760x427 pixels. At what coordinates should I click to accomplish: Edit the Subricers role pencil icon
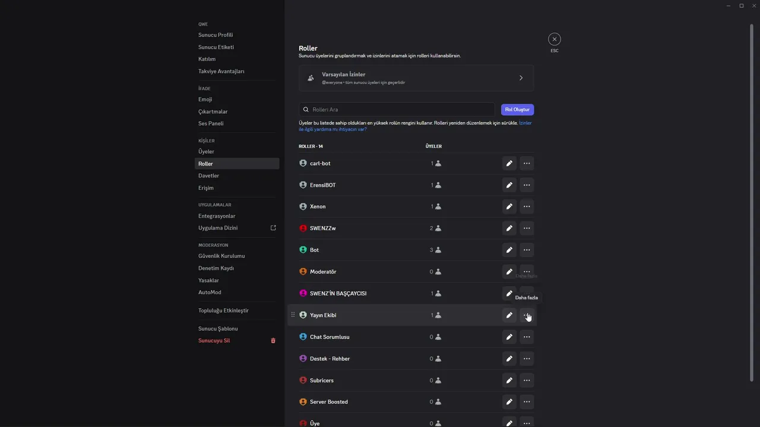509,380
